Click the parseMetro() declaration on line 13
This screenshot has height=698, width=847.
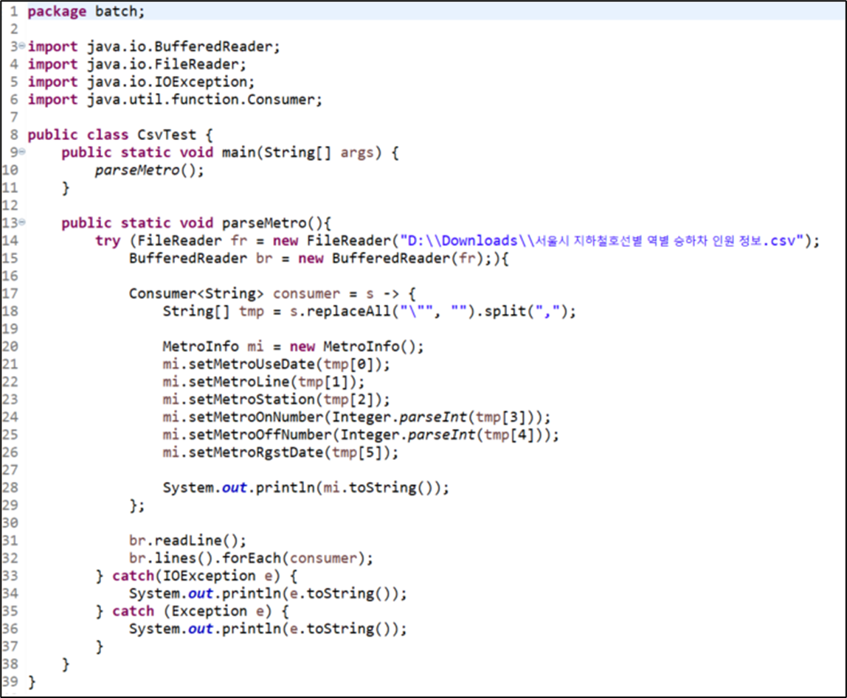tap(272, 223)
